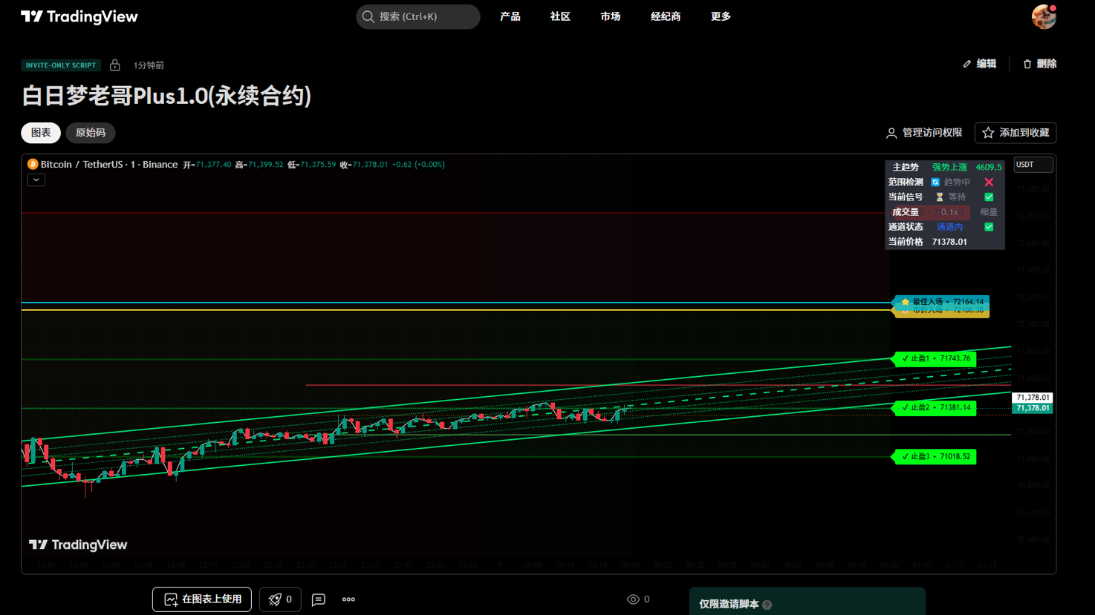Image resolution: width=1095 pixels, height=615 pixels.
Task: Click the lock icon beside the badge
Action: [115, 65]
